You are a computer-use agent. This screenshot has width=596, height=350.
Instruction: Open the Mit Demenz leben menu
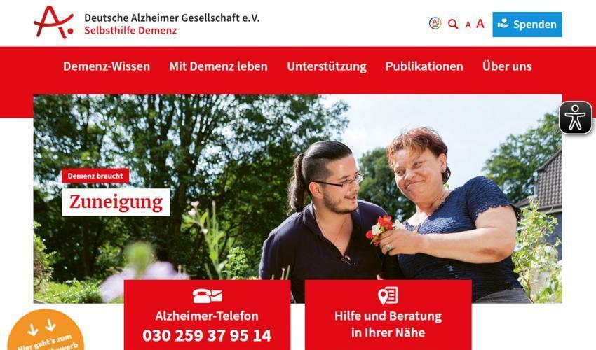218,66
